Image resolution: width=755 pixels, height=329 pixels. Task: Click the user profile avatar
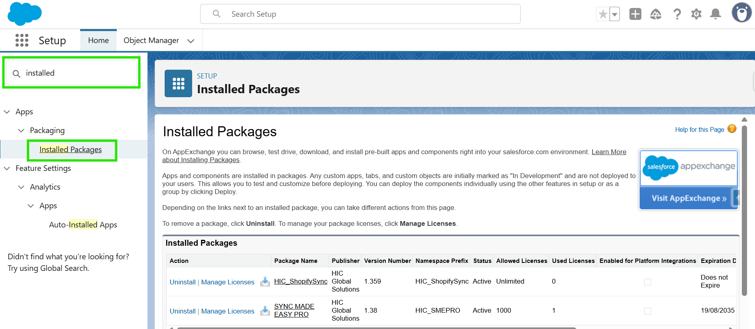(x=741, y=13)
